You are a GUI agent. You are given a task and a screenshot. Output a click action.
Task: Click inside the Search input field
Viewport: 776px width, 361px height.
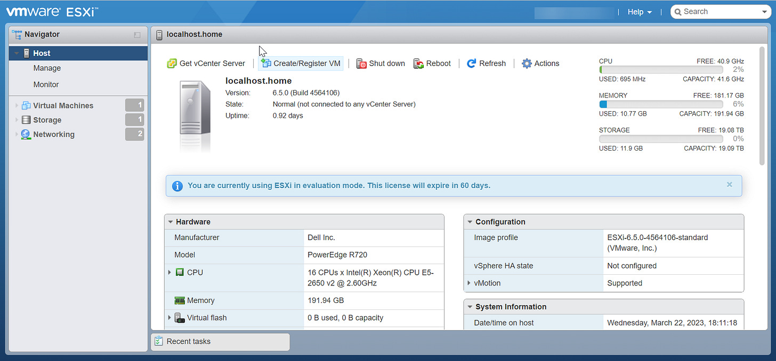(x=721, y=12)
